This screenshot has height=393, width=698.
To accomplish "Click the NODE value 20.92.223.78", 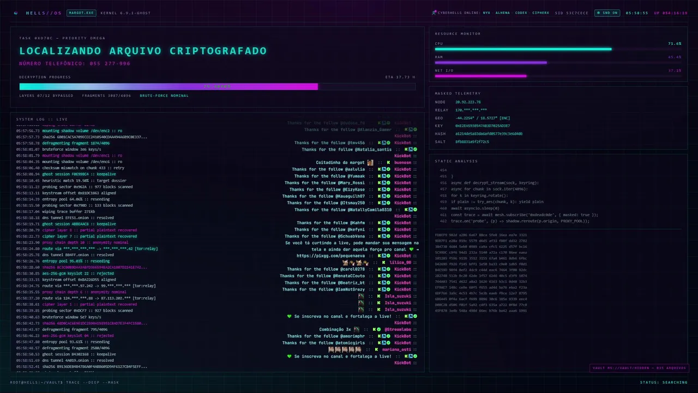I will click(468, 102).
